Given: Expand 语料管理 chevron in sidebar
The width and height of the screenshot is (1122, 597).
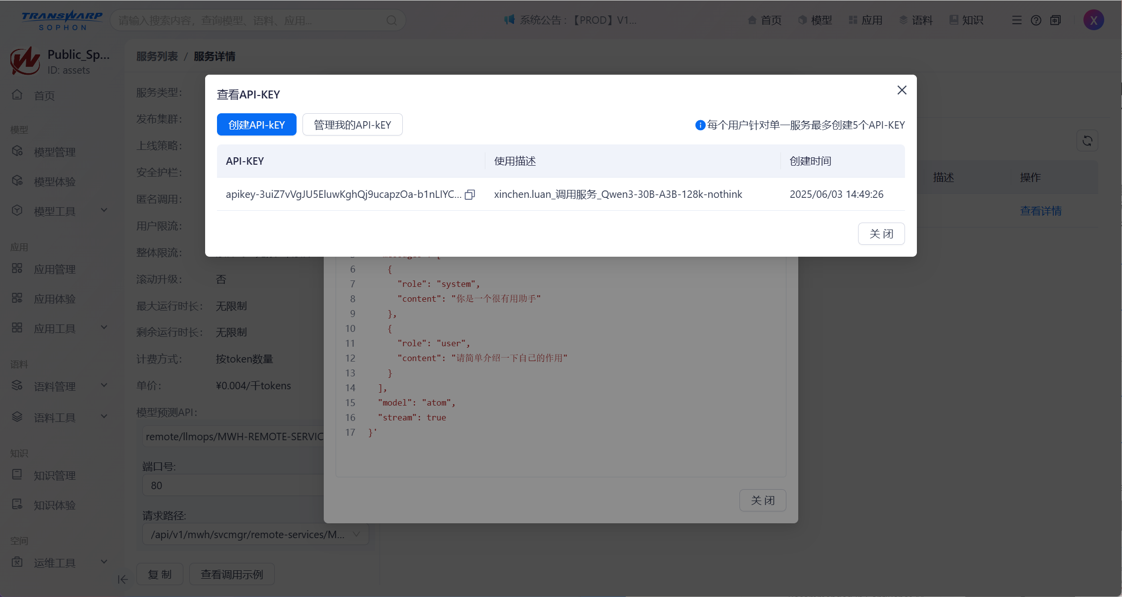Looking at the screenshot, I should click(104, 385).
